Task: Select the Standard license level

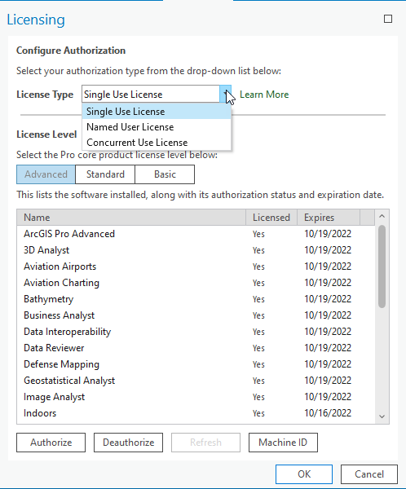Action: tap(105, 174)
